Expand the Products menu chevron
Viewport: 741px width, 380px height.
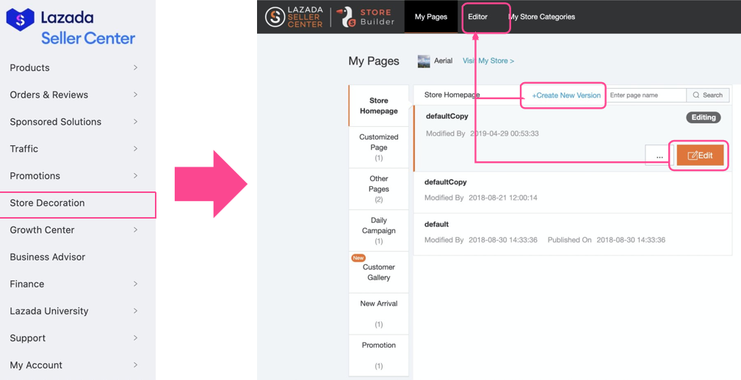point(135,67)
